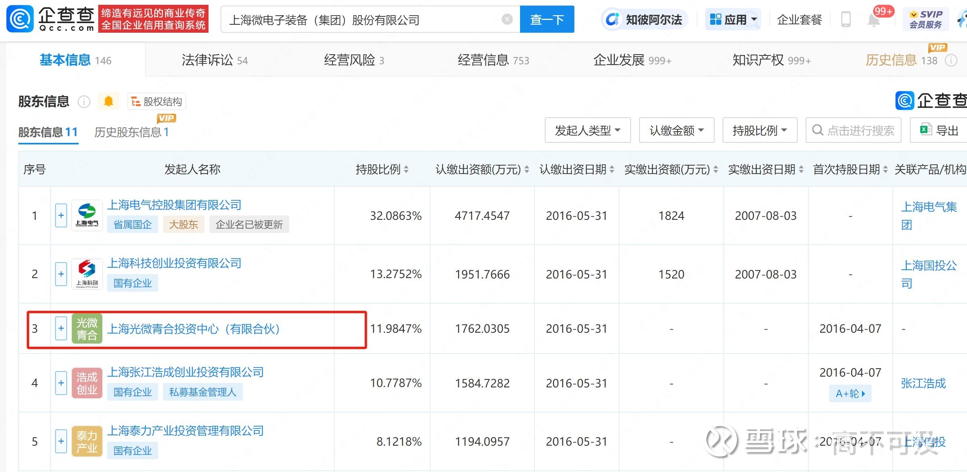Open 应用 apps dropdown
Viewport: 967px width, 472px height.
733,19
